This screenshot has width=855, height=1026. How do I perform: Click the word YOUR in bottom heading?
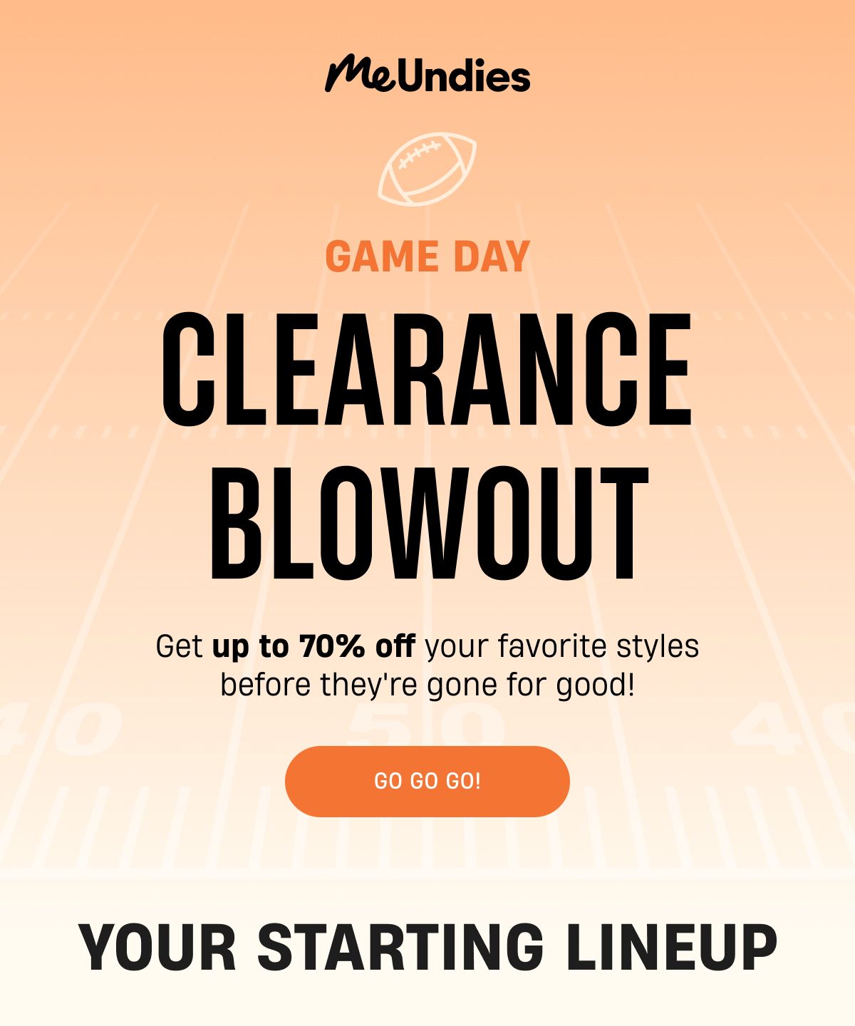pyautogui.click(x=157, y=948)
